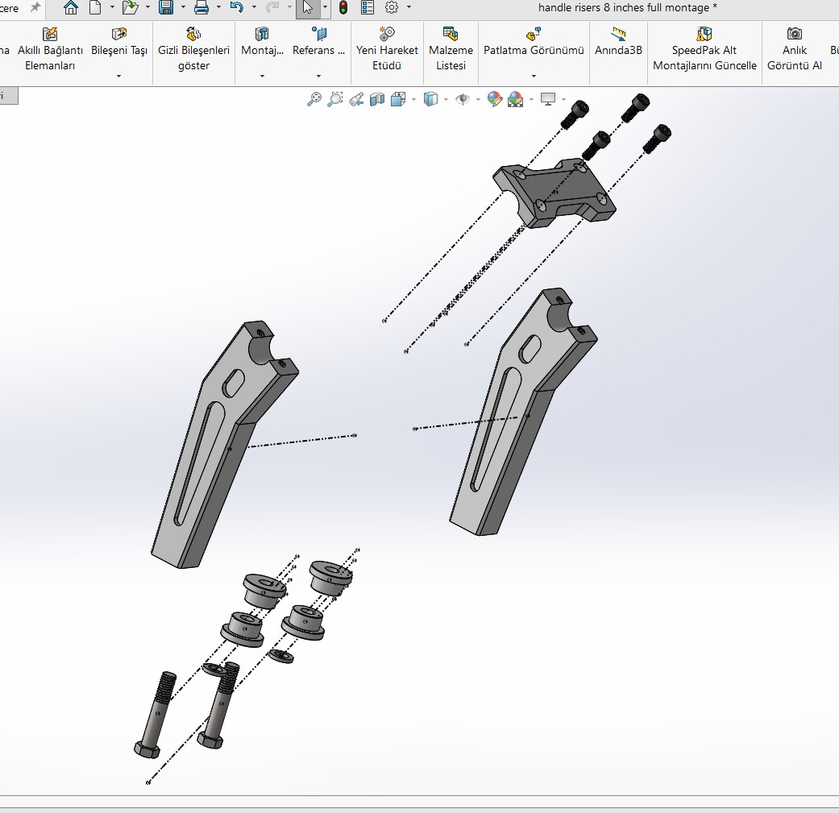Image resolution: width=839 pixels, height=813 pixels.
Task: Open View Orientation cube icon
Action: tap(398, 99)
